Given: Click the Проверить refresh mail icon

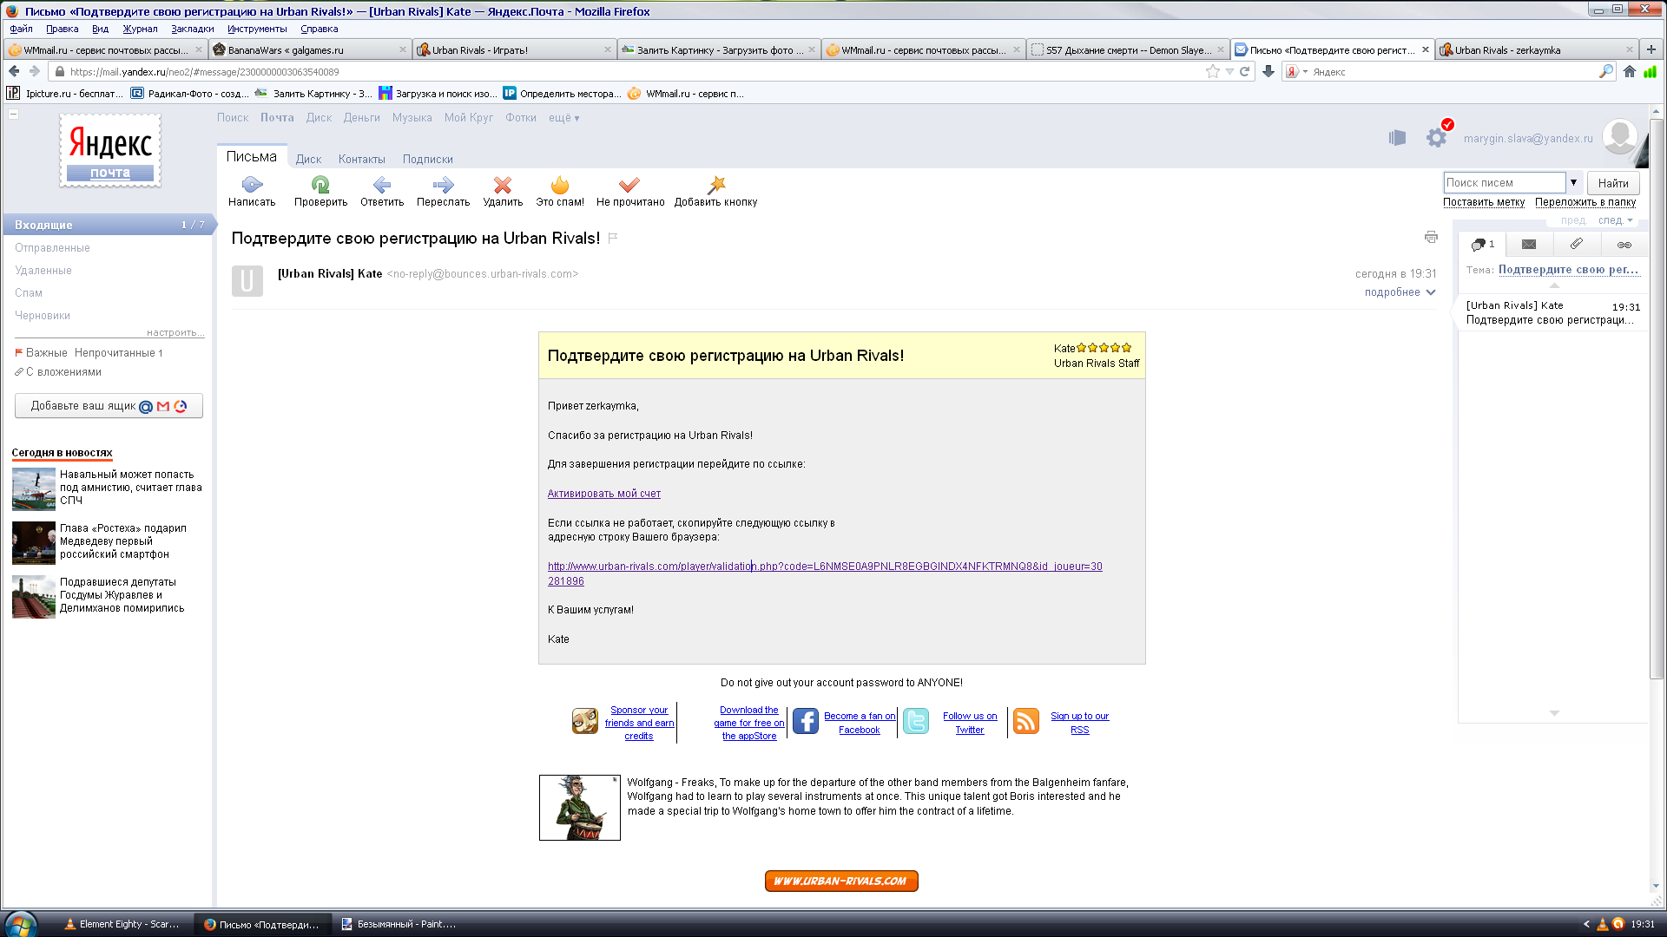Looking at the screenshot, I should click(x=320, y=185).
